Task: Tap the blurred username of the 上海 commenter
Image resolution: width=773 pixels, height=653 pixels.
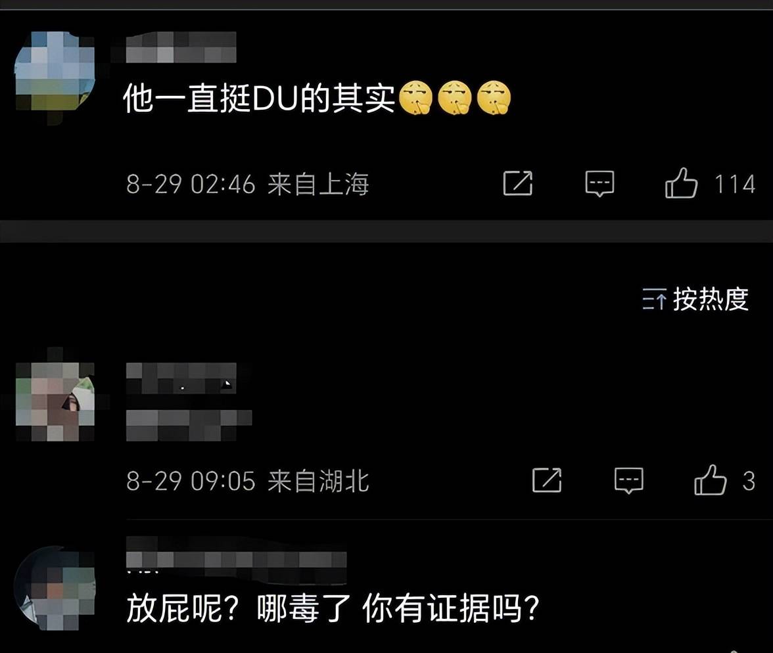Action: click(181, 47)
